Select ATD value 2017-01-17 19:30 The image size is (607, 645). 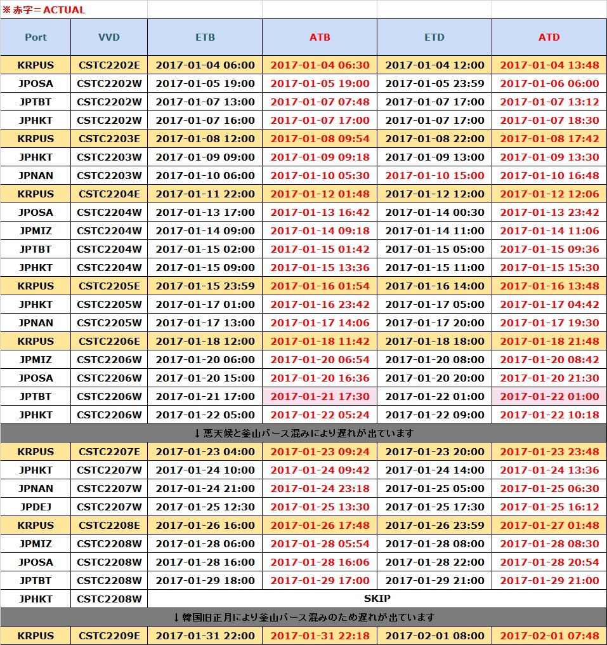tap(549, 323)
